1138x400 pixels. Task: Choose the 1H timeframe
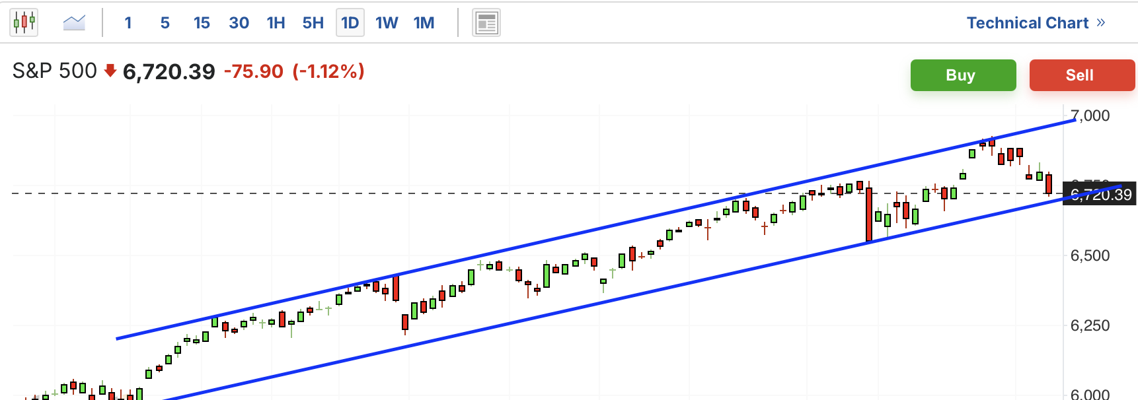(276, 23)
